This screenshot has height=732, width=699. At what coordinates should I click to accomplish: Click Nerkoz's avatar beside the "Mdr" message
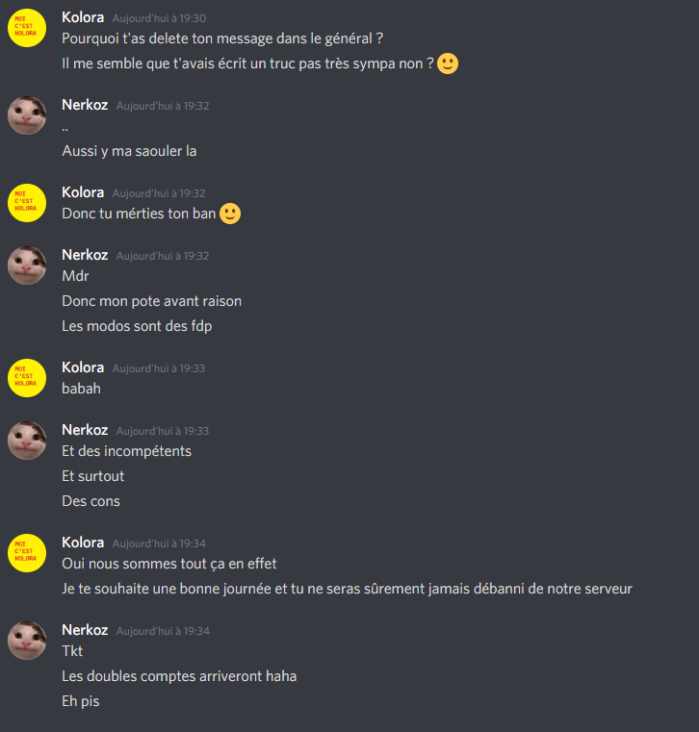click(27, 265)
